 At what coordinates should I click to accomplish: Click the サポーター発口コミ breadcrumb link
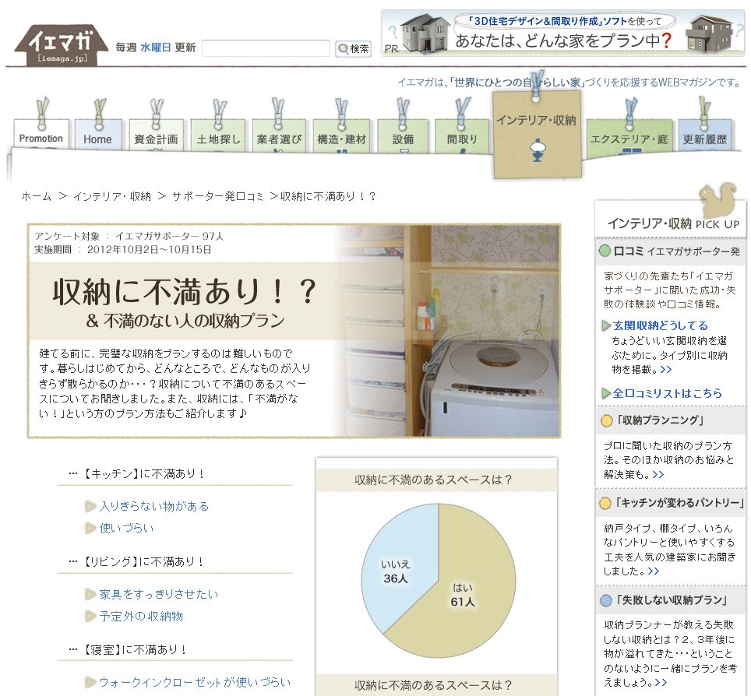(x=218, y=196)
